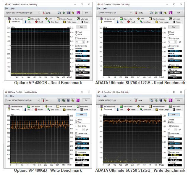This screenshot has height=175, width=196.
Task: Open File Benchmark tab in ADATA Write window
Action: tap(108, 106)
